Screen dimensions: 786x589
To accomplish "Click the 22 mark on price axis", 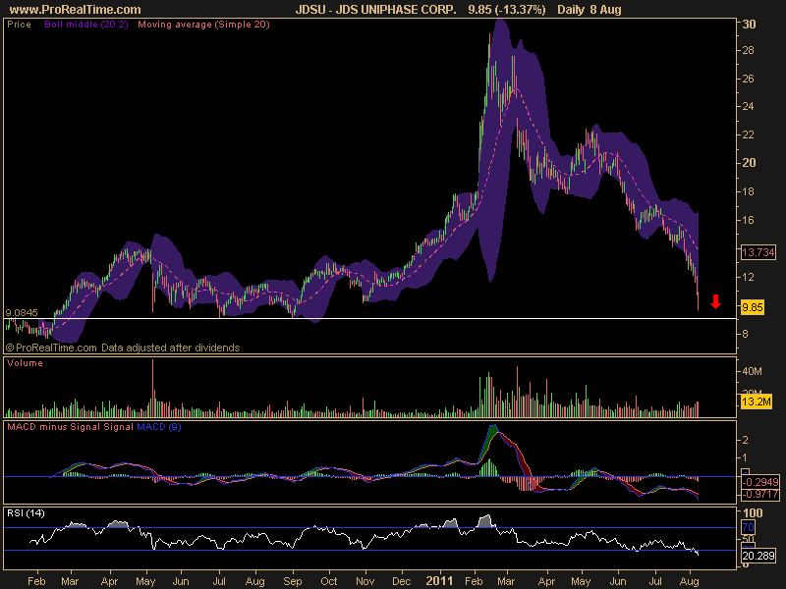I will (x=748, y=134).
